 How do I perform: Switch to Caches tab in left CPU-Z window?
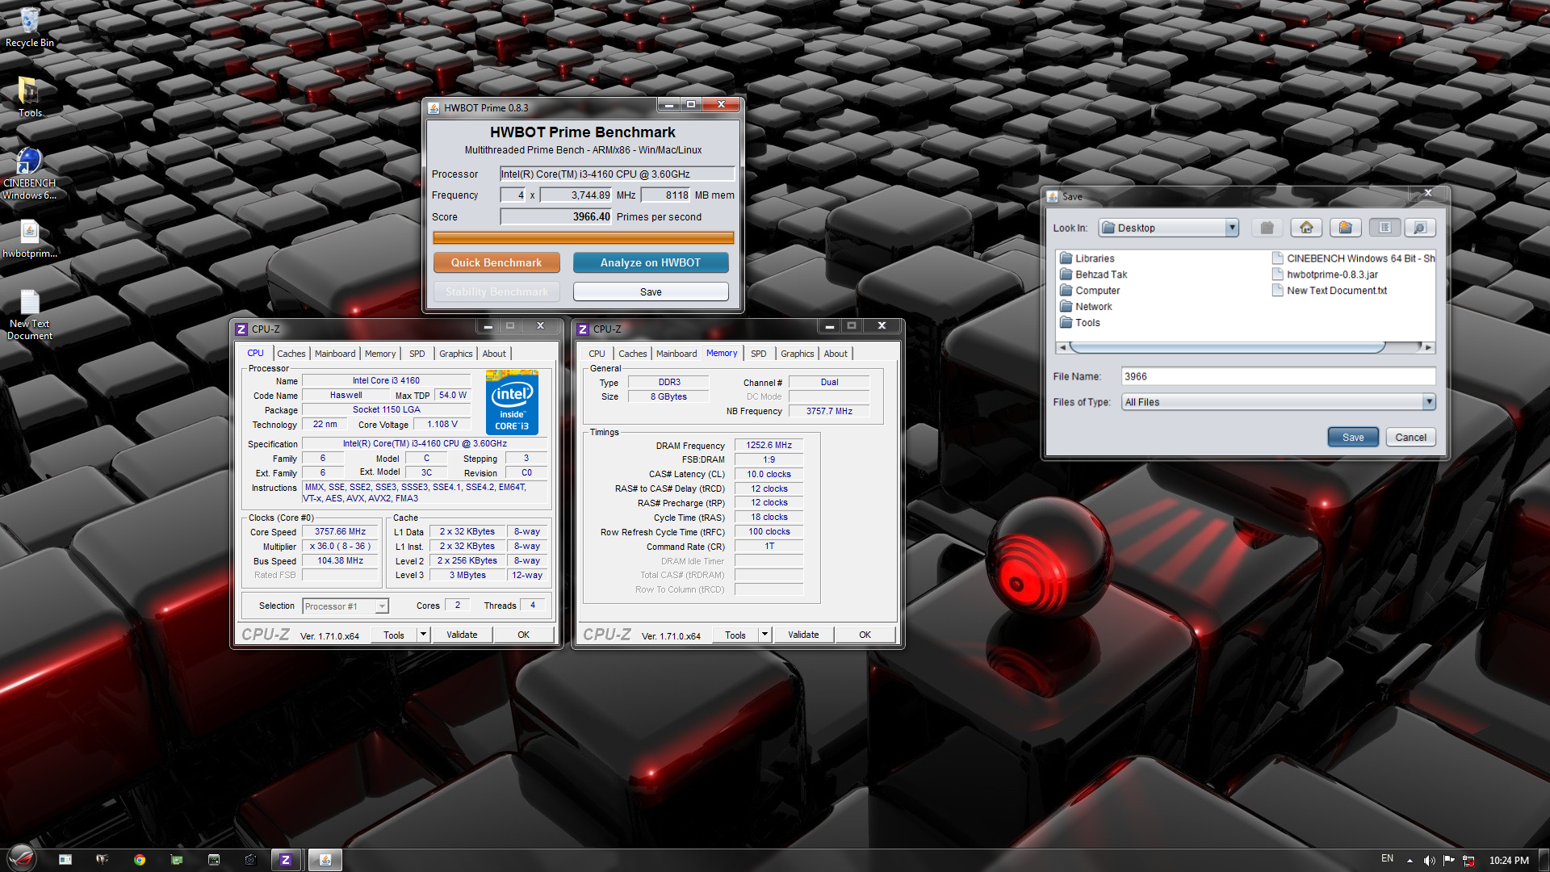point(291,354)
